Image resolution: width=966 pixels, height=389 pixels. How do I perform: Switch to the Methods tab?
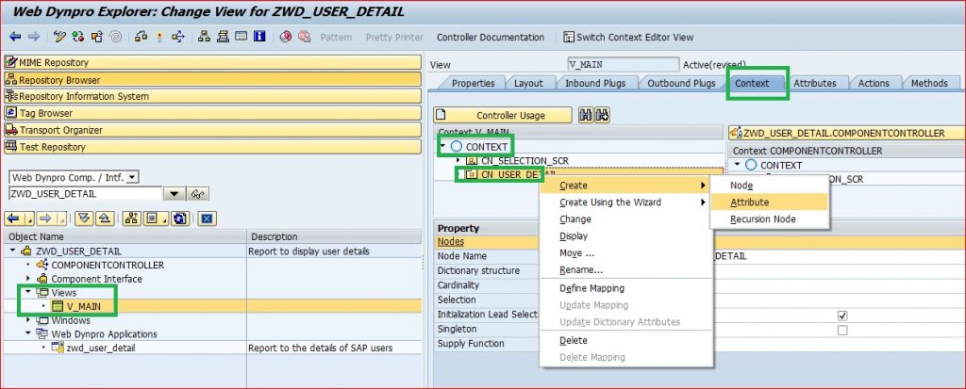tap(929, 83)
